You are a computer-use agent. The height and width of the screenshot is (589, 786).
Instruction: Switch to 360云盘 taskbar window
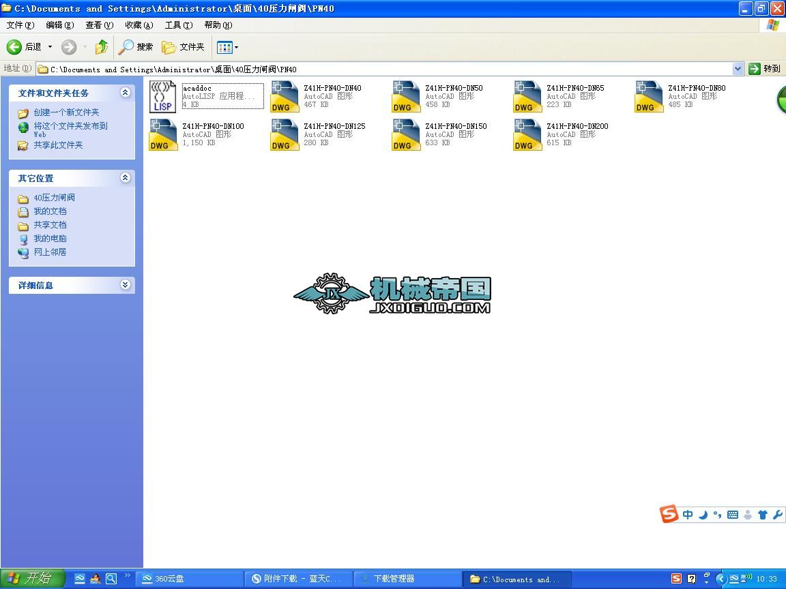click(190, 579)
